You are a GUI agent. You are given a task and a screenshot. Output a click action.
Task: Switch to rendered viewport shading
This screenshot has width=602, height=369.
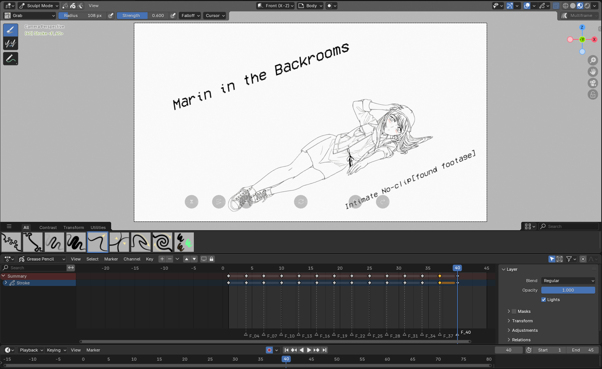pos(587,6)
